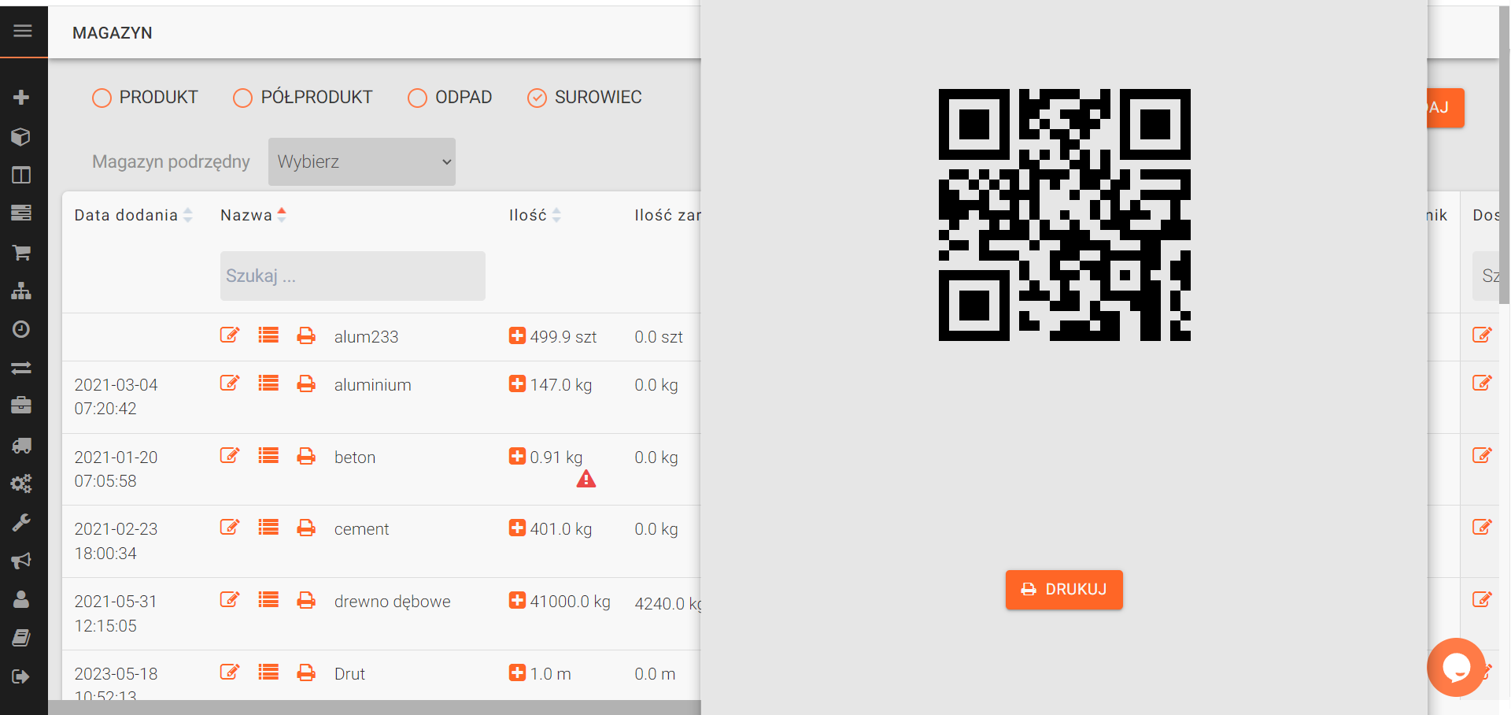Open the chat bubble widget
Image resolution: width=1511 pixels, height=715 pixels.
pyautogui.click(x=1455, y=667)
